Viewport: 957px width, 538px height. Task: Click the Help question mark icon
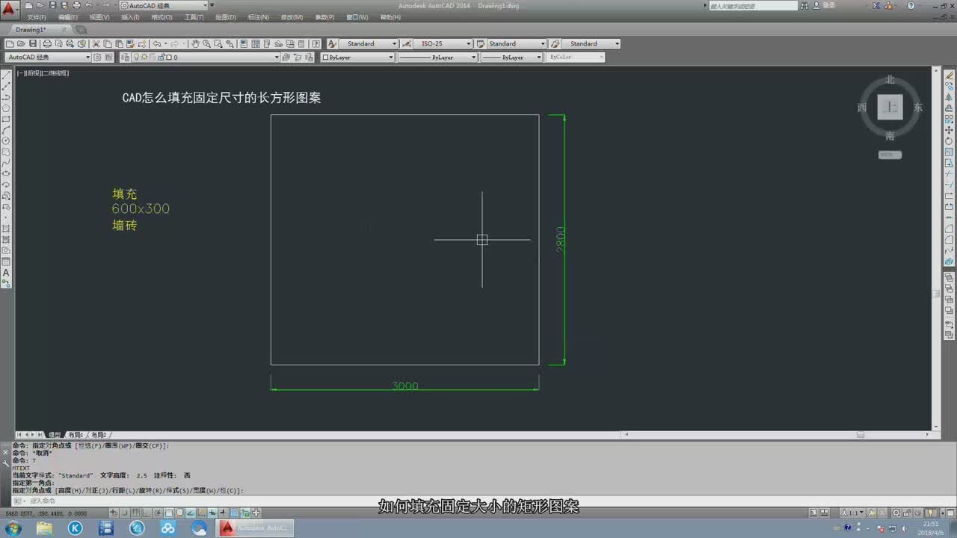click(316, 43)
